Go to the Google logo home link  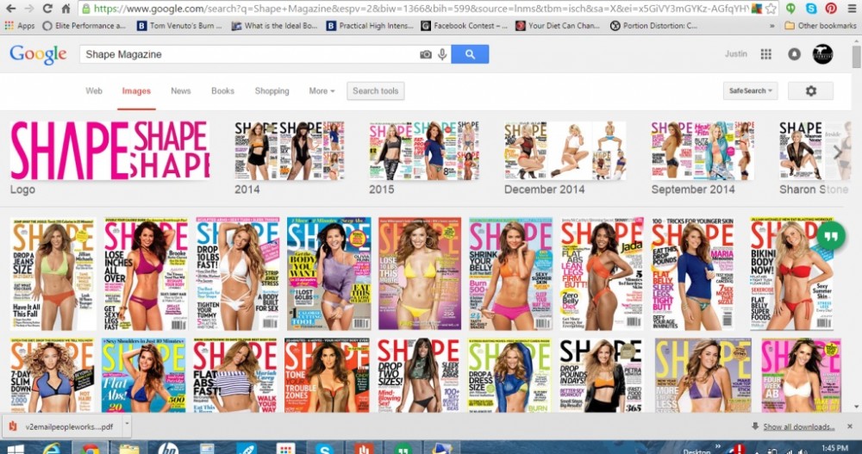tap(38, 54)
